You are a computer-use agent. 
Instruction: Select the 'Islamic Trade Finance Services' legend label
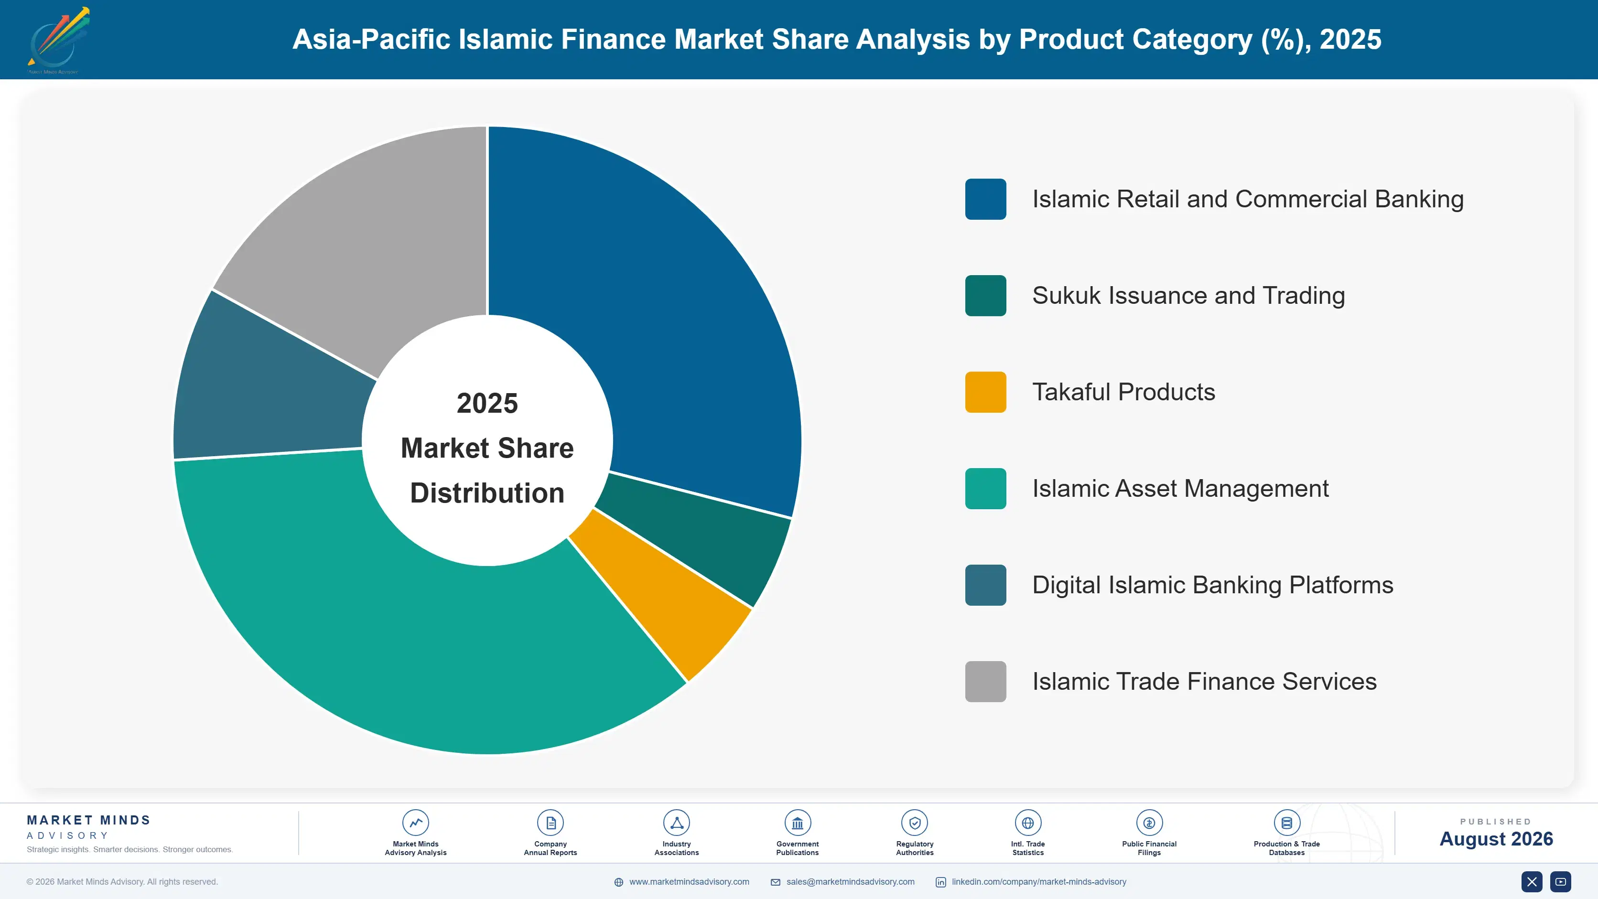(x=1204, y=681)
